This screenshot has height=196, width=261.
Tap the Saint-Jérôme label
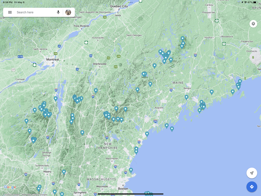(40, 49)
